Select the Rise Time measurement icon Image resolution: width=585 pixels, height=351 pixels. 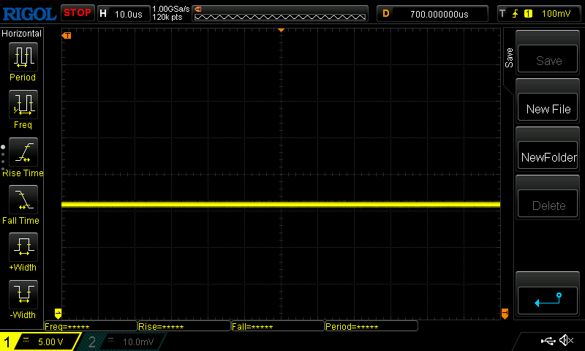(23, 152)
